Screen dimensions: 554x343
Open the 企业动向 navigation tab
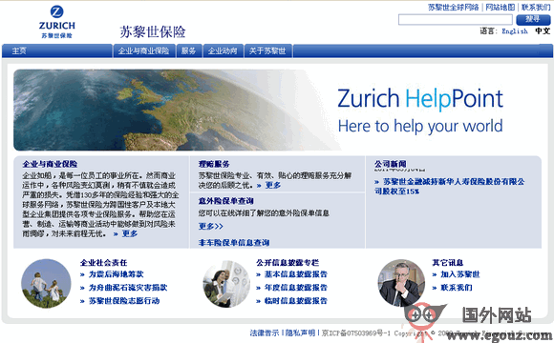223,50
